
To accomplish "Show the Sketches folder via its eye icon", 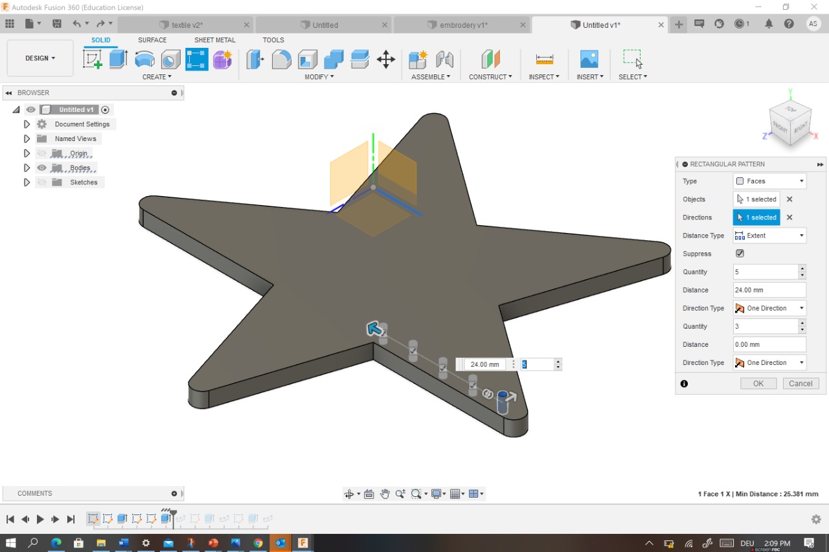I will coord(42,182).
